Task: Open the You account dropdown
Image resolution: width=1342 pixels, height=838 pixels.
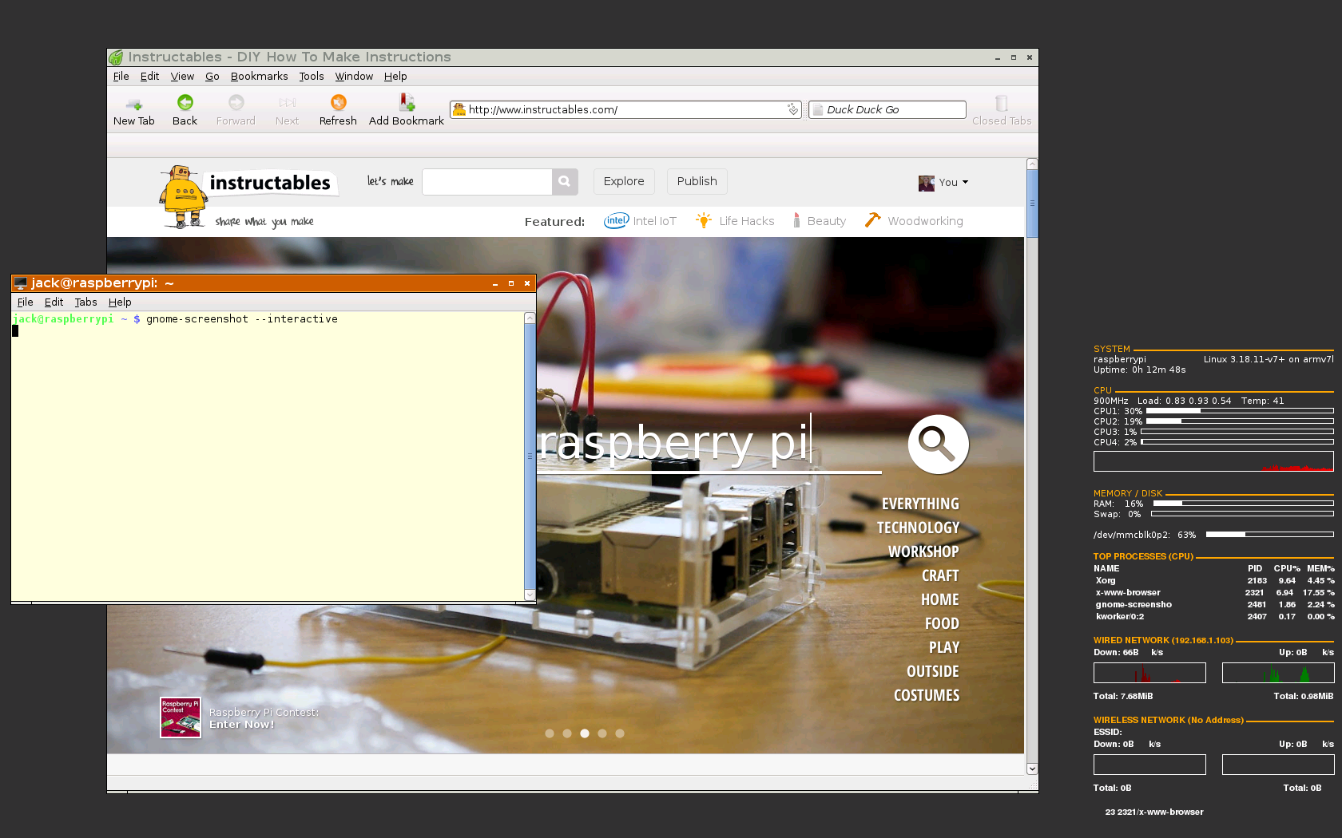Action: 954,183
